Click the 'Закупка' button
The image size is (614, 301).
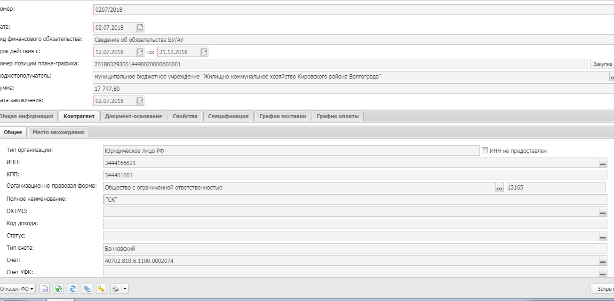(602, 64)
